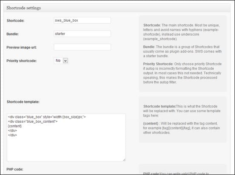Click the bold '{content}' help entry
Viewport: 235px width, 175px height.
(x=151, y=124)
